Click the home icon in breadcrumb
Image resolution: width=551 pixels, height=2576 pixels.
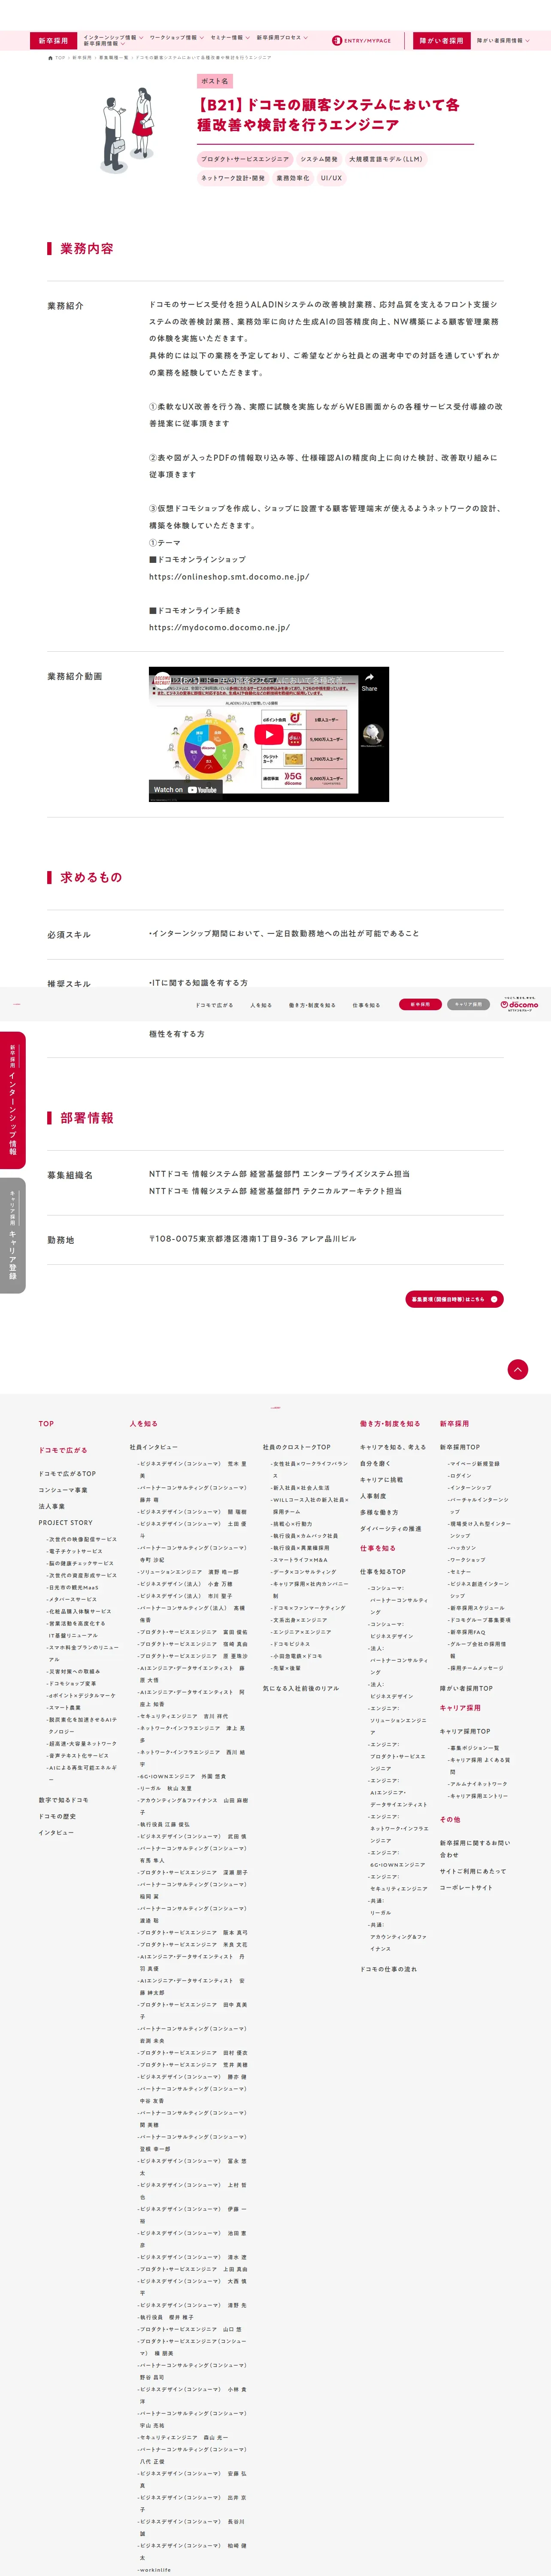coord(50,58)
